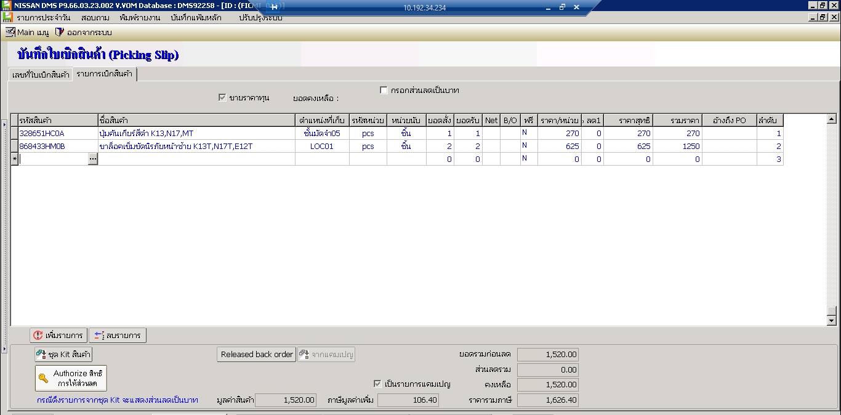Toggle the ขายราคาทุน checkbox

222,97
